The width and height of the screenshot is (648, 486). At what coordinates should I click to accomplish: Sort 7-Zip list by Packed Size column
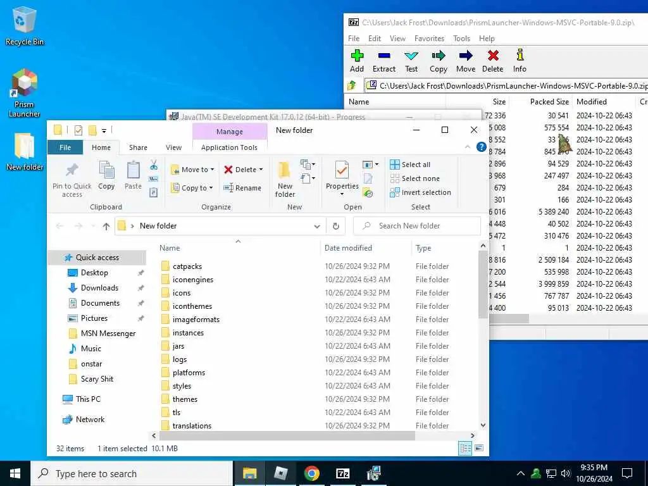(549, 102)
